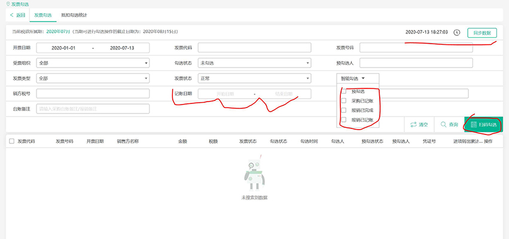Screen dimensions: 509x239
Task: Toggle the select-all checkbox in table header
Action: pyautogui.click(x=12, y=142)
